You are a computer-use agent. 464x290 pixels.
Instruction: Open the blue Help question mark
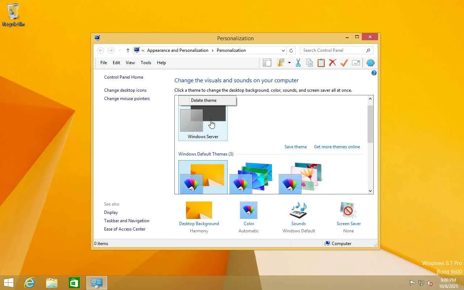(x=374, y=73)
